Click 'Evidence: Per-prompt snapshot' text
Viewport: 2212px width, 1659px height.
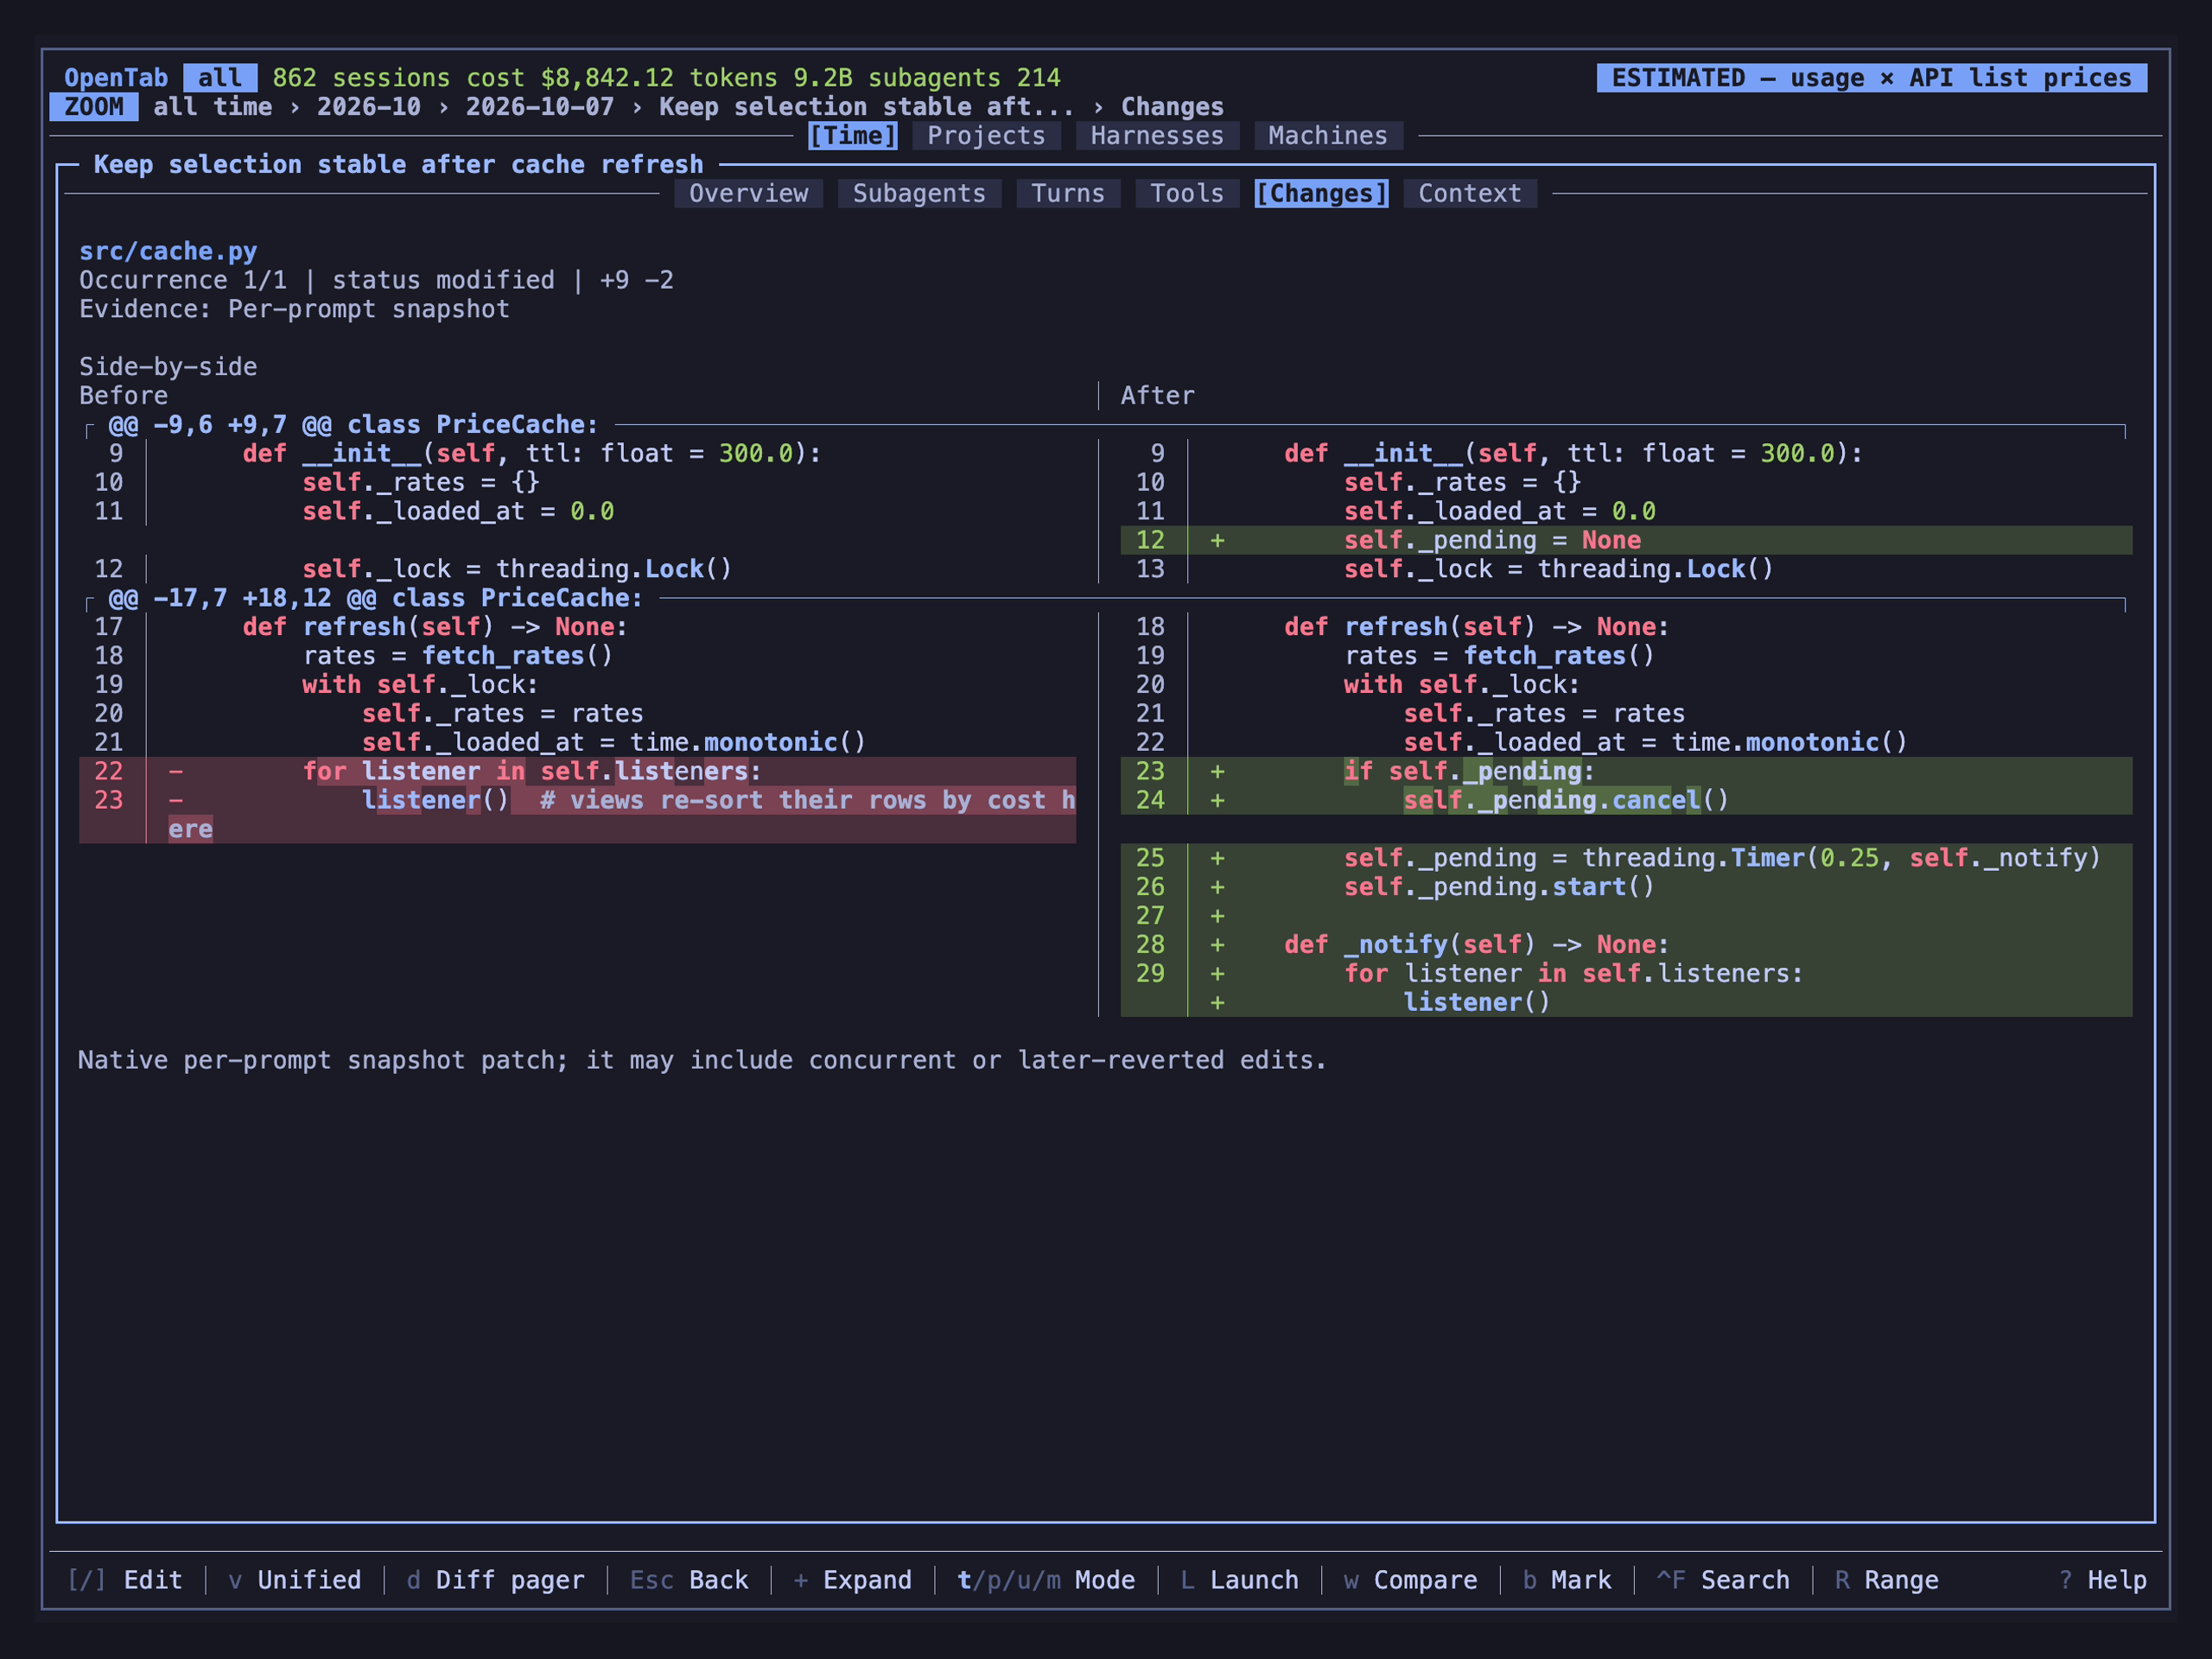pos(294,309)
